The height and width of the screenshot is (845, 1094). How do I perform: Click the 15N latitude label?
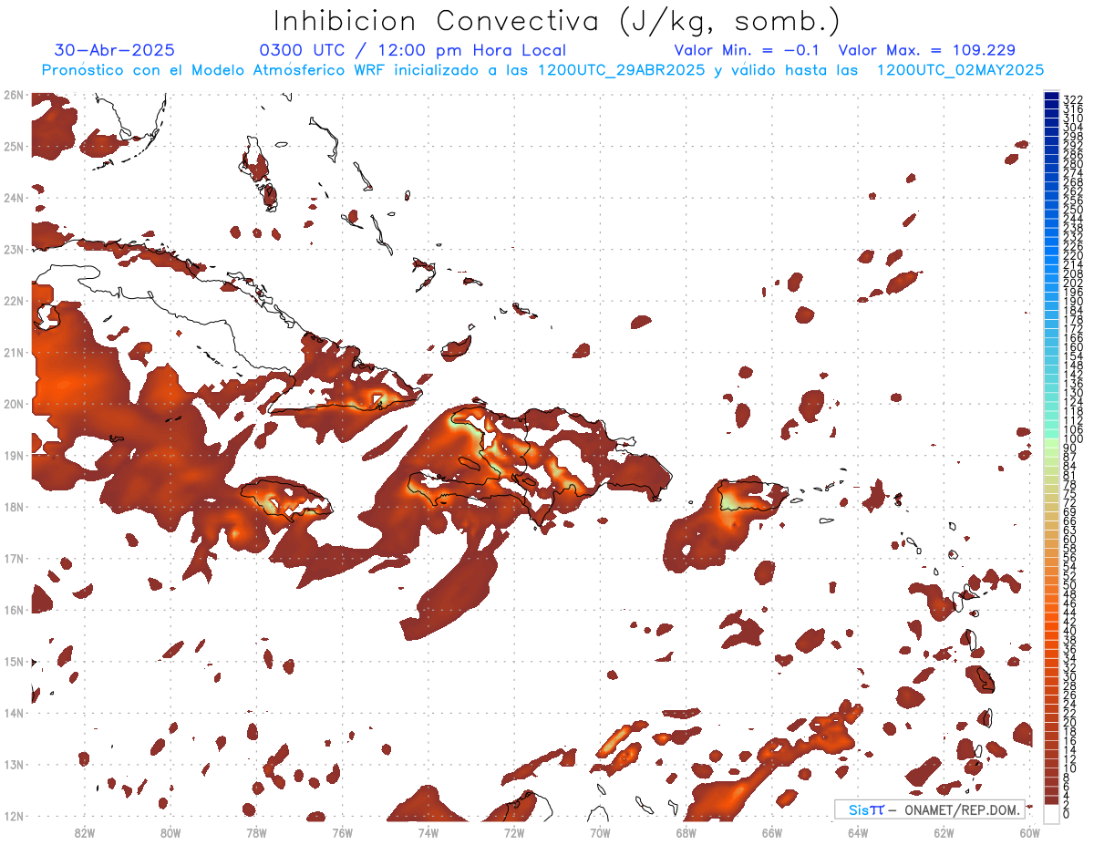14,661
